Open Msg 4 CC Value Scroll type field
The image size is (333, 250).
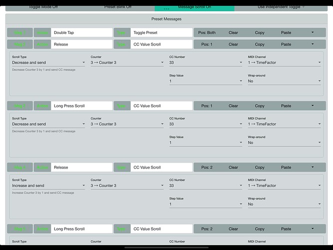coord(161,167)
